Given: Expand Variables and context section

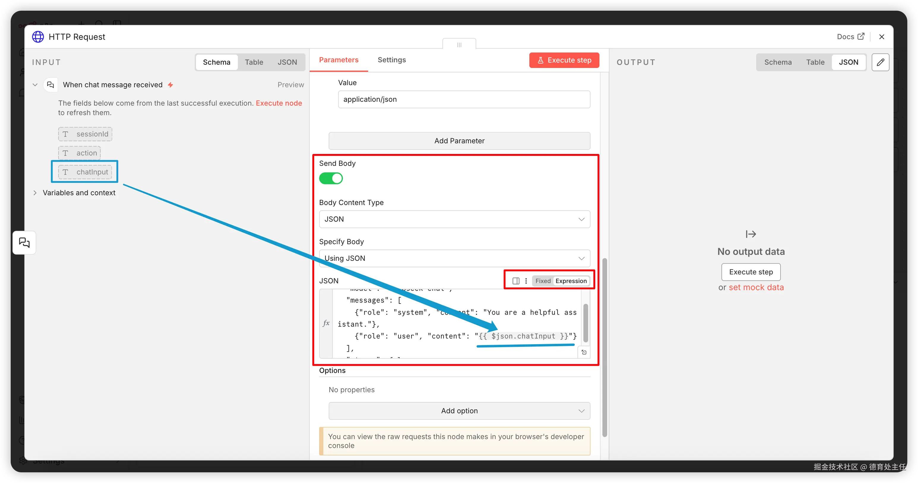Looking at the screenshot, I should (x=79, y=193).
